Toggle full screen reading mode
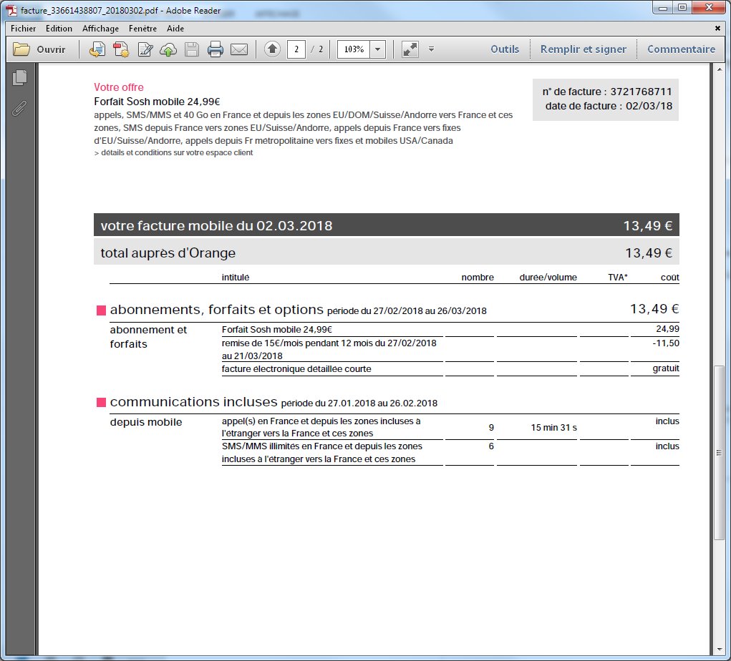 coord(410,49)
